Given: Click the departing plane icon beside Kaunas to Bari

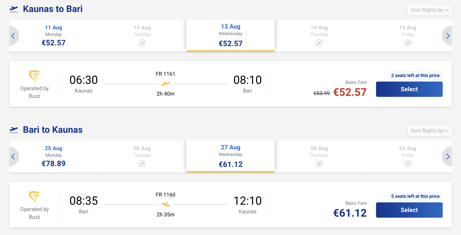Looking at the screenshot, I should pos(14,9).
